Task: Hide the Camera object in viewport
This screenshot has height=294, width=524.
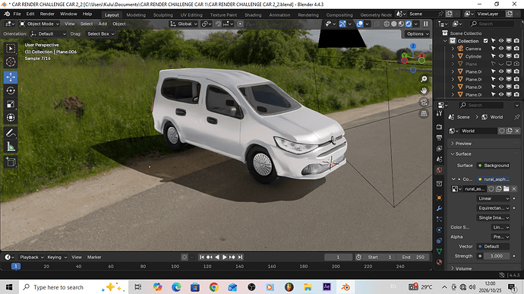Action: (x=501, y=49)
